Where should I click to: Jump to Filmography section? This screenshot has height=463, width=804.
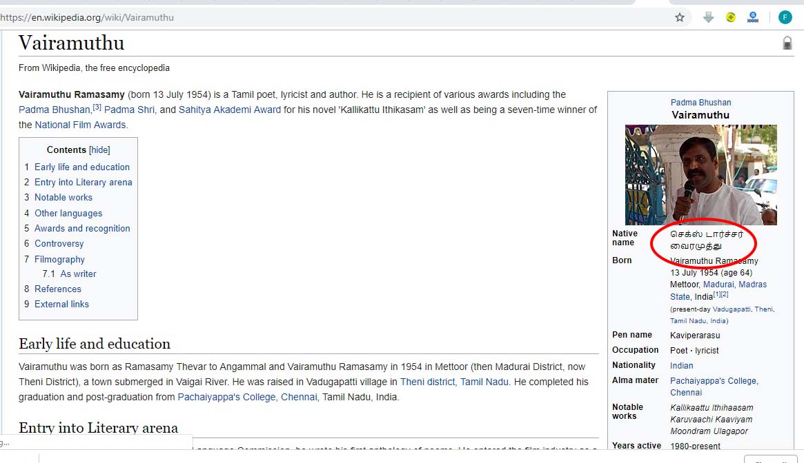tap(59, 259)
